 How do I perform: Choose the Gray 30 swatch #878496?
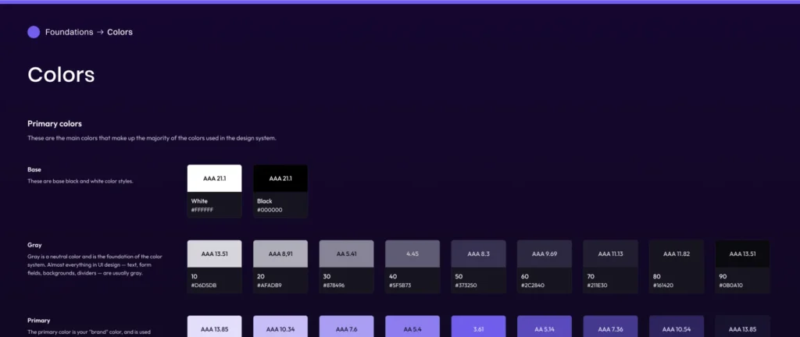(x=346, y=254)
